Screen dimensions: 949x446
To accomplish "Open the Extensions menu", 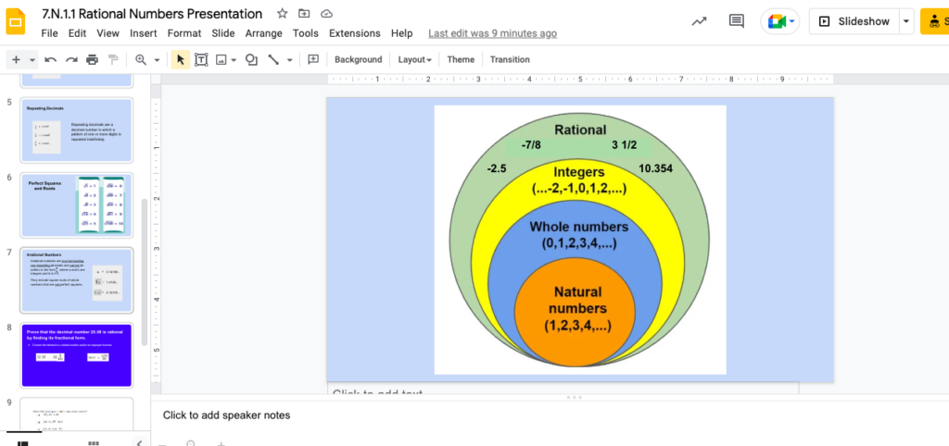I will [x=354, y=33].
